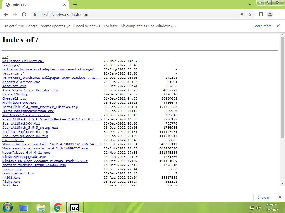Open the Windows Start orb

pyautogui.click(x=8, y=207)
